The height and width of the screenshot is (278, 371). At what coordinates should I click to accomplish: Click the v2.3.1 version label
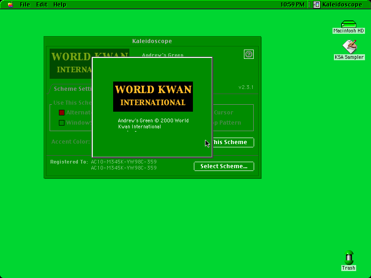246,87
